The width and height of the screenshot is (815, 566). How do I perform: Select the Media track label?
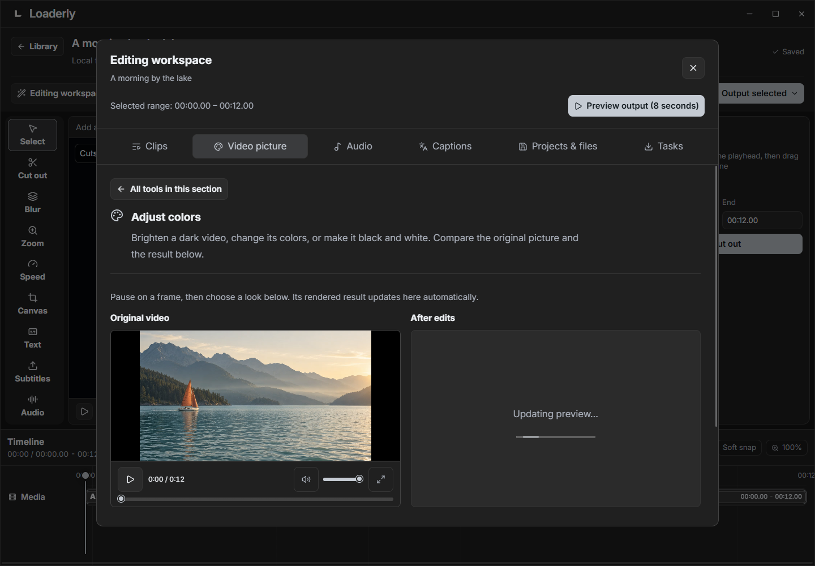27,497
